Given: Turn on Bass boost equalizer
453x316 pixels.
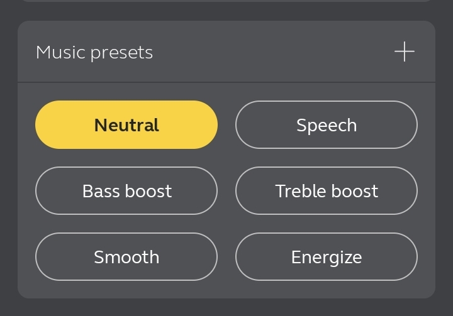Looking at the screenshot, I should pyautogui.click(x=126, y=190).
